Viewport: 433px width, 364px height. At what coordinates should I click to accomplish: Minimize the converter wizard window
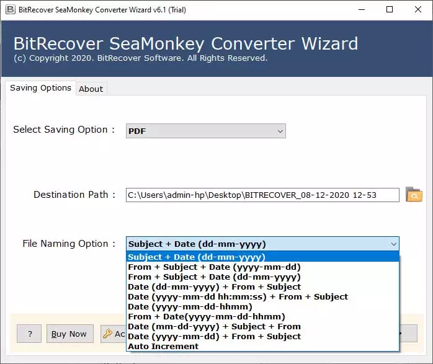(x=362, y=10)
